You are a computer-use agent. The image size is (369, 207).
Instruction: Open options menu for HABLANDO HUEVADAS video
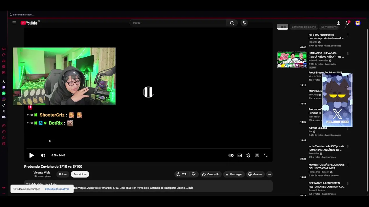pos(348,53)
